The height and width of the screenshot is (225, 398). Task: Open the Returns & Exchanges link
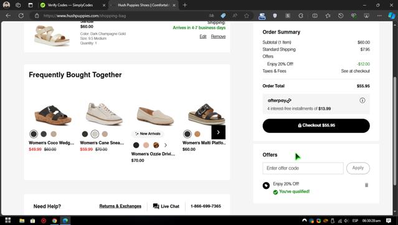(x=120, y=206)
